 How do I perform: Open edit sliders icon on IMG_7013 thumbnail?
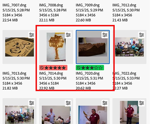click(x=32, y=35)
